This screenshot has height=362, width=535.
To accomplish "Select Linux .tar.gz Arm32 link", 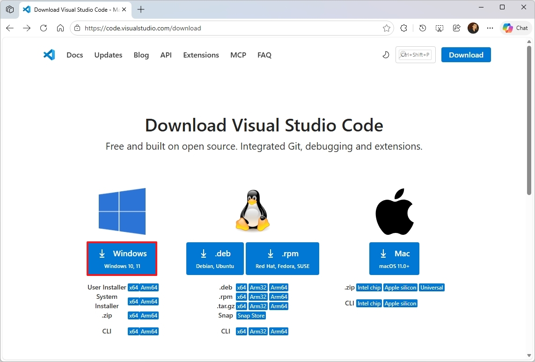I will tap(258, 306).
